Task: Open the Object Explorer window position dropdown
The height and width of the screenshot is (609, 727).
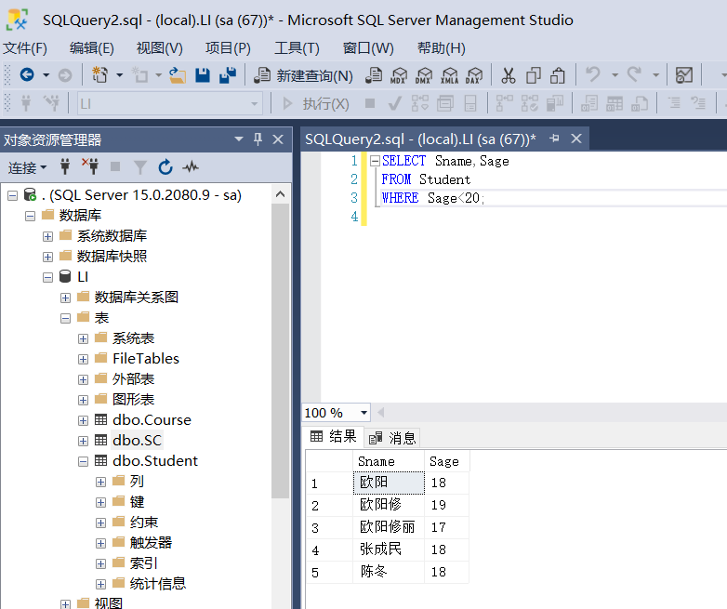Action: click(x=239, y=139)
